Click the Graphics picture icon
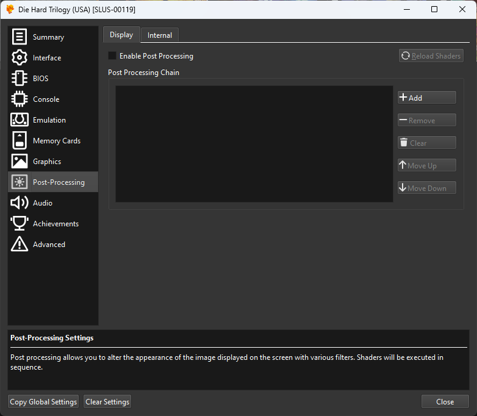Image resolution: width=477 pixels, height=416 pixels. pos(20,161)
